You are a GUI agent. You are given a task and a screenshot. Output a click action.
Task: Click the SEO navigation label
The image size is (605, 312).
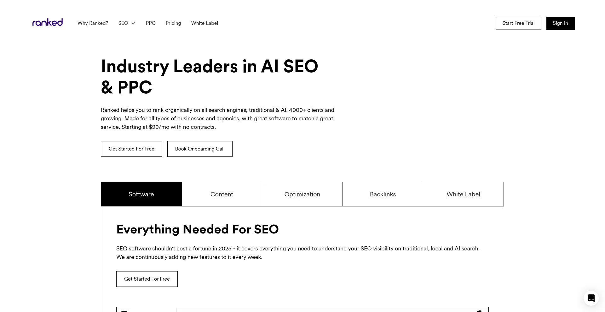(x=123, y=23)
